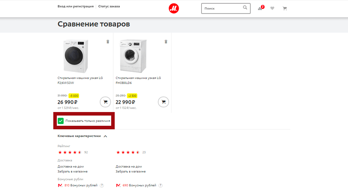348x192 pixels.
Task: Open LG FH0B8LD6 washing machine thumbnail
Action: click(x=133, y=56)
